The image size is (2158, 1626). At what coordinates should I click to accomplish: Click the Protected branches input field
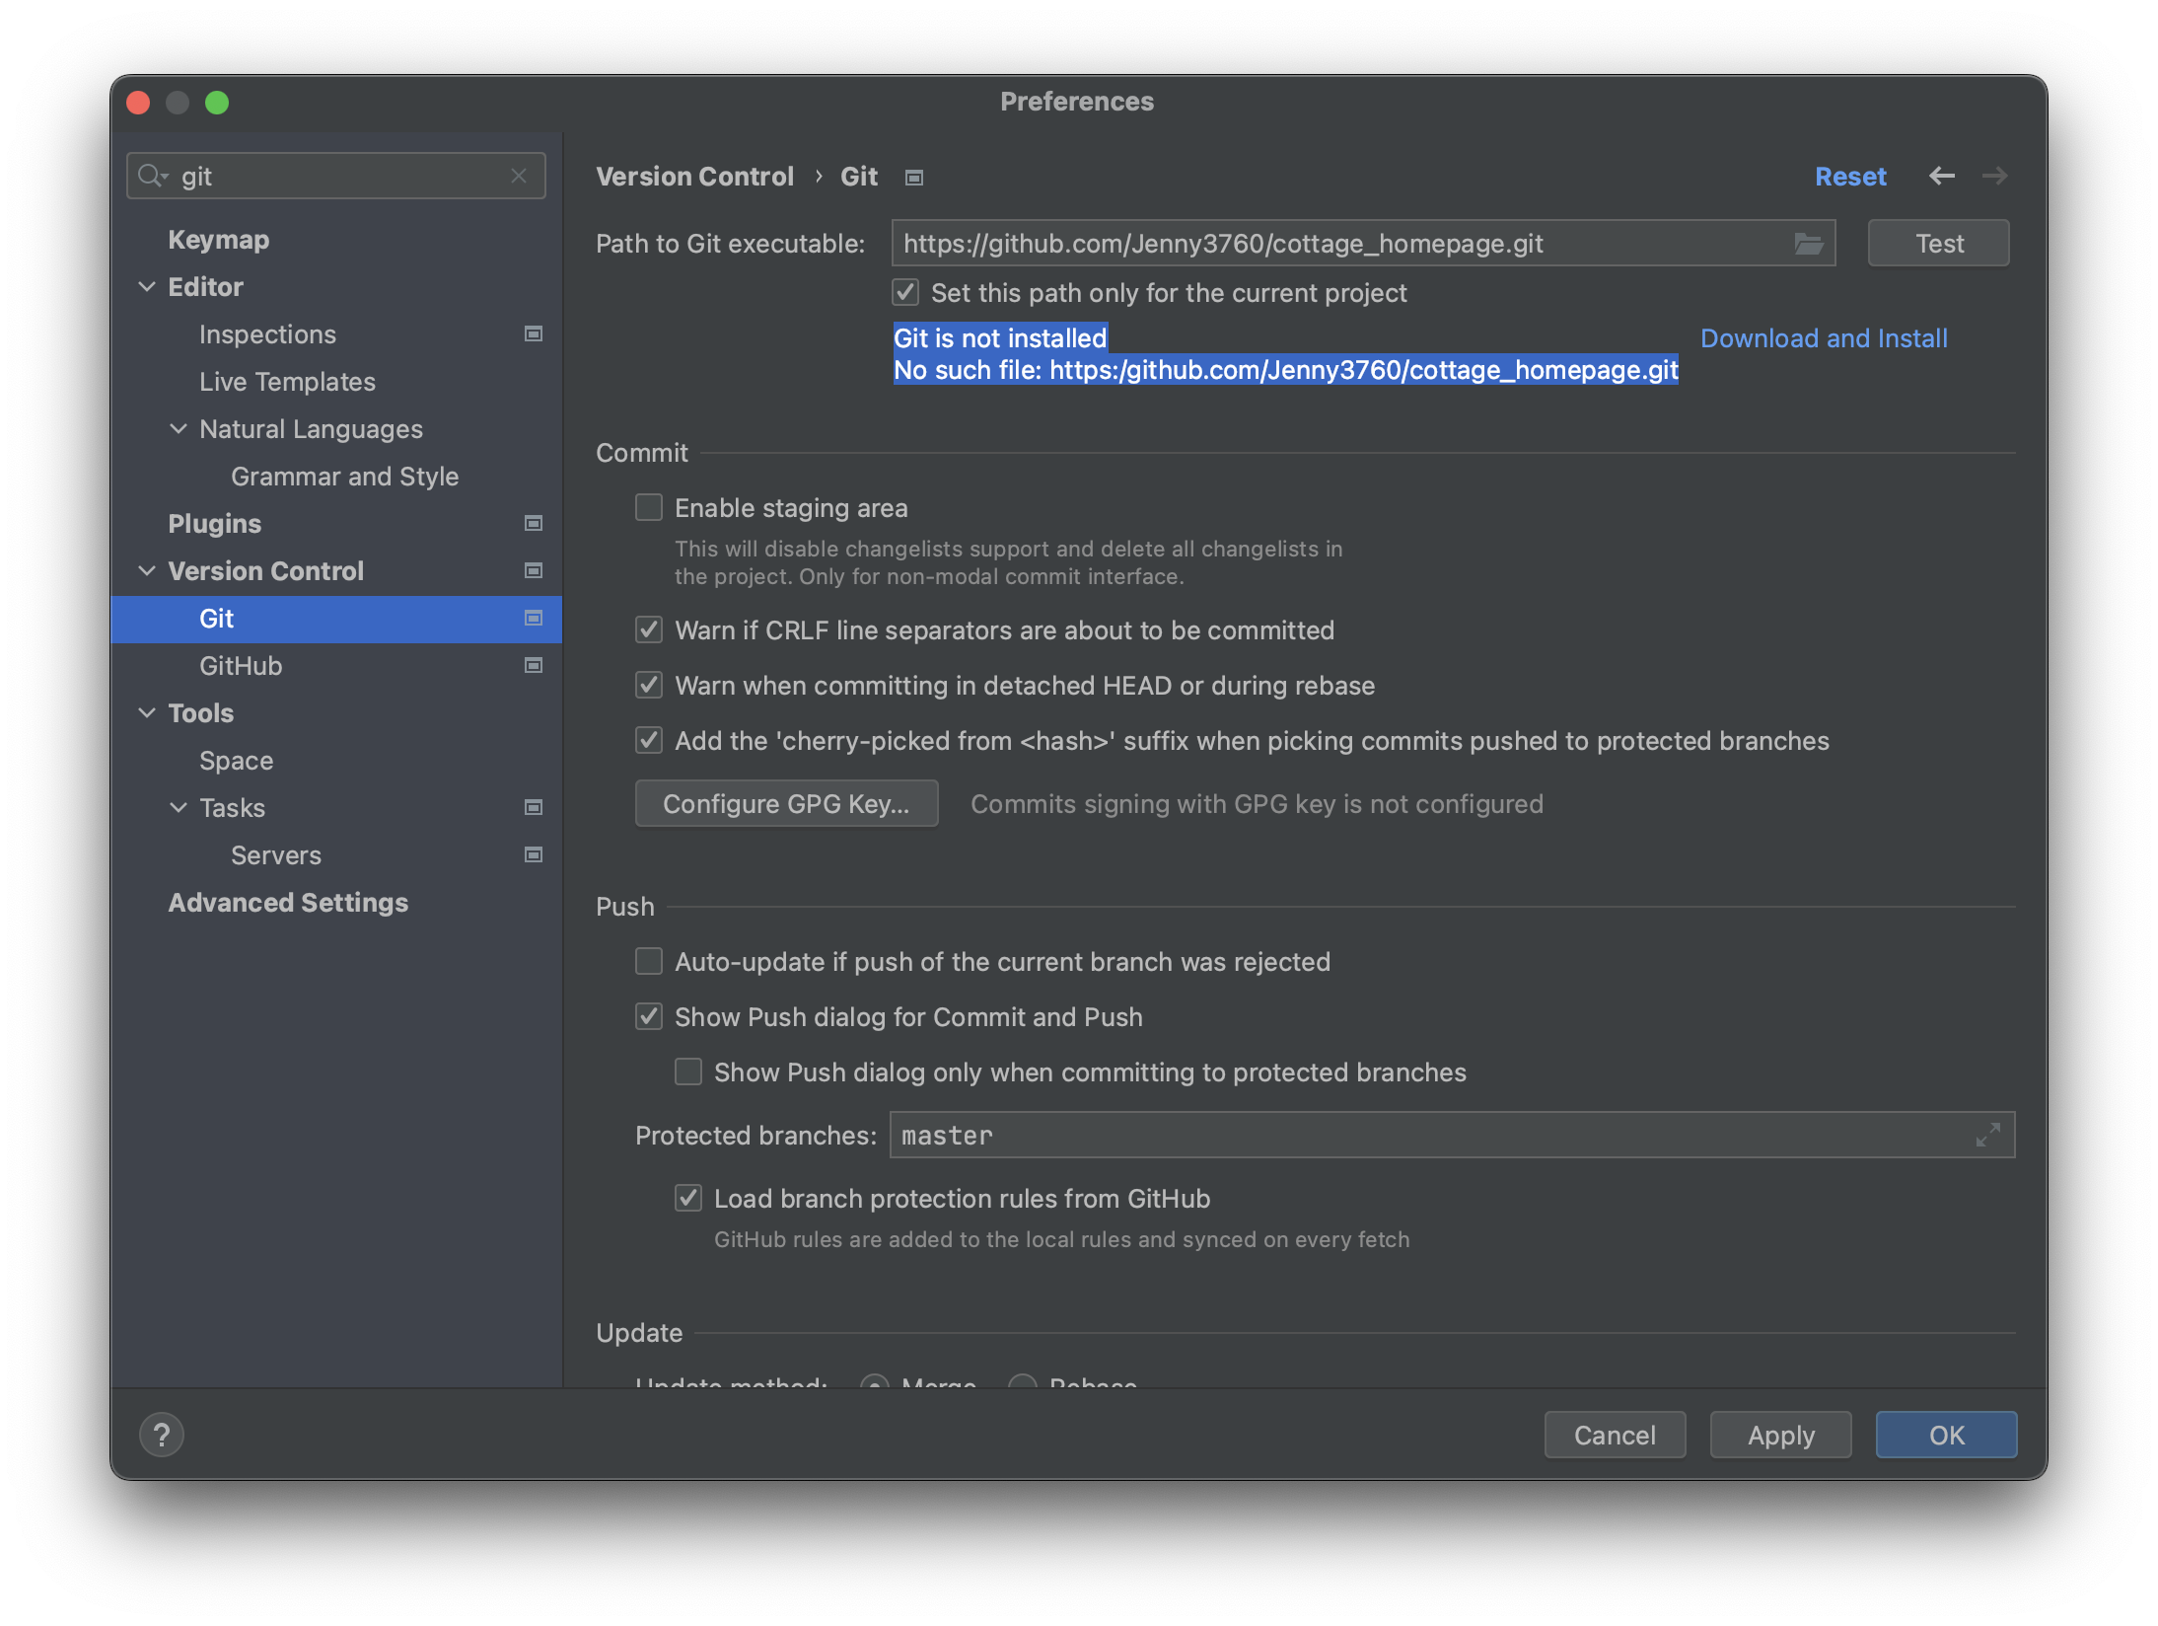1451,1136
